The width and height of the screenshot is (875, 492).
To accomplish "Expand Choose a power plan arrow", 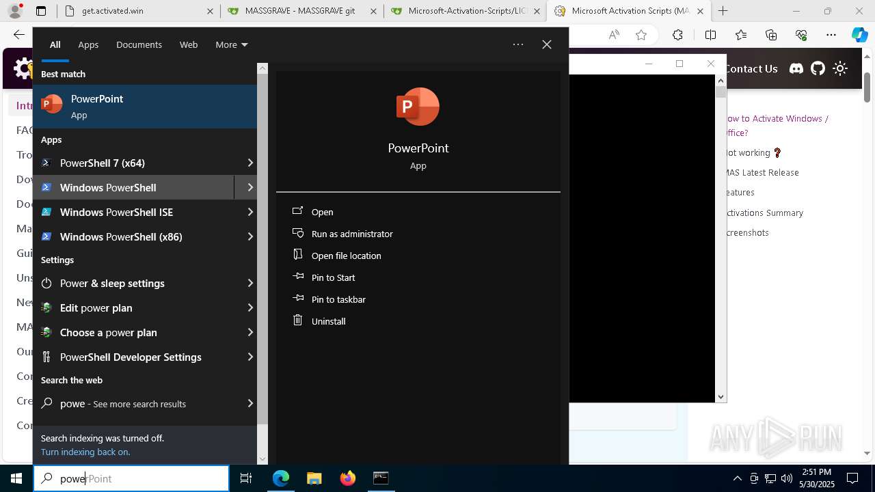I will tap(250, 332).
